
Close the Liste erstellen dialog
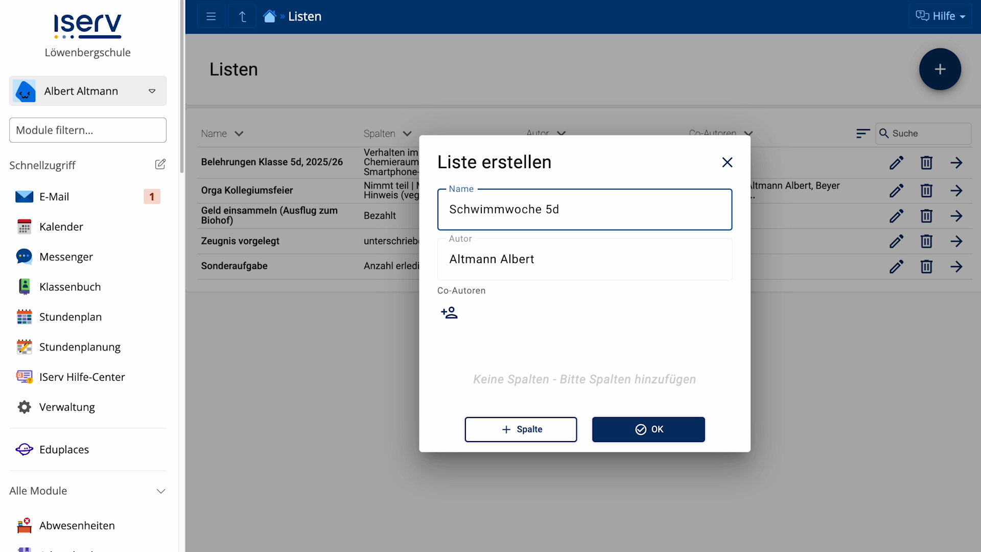click(x=727, y=162)
